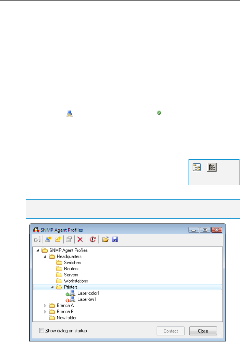The width and height of the screenshot is (240, 363).
Task: Click the New folder folder icon in the tree
Action: [x=52, y=318]
